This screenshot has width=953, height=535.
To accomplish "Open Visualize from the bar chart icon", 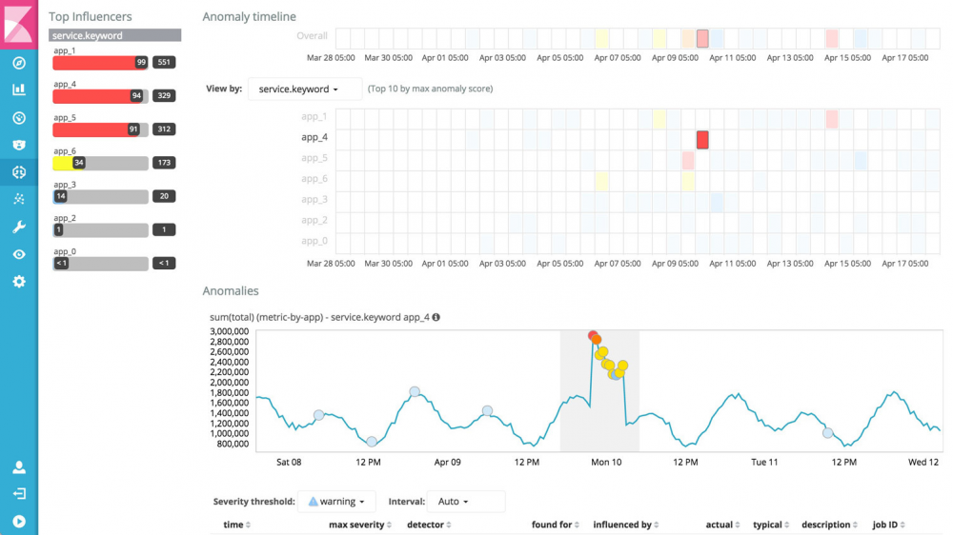I will coord(19,90).
